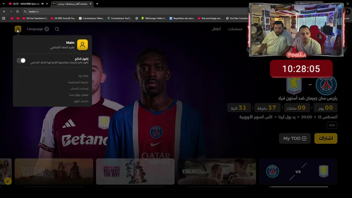The image size is (352, 198).
Task: Open Colin from Accounts thumbnail
Action: pos(217,172)
